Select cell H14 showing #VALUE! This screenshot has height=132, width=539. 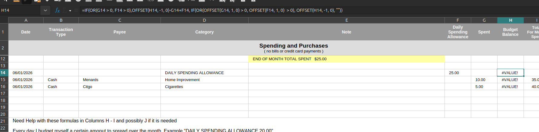511,73
